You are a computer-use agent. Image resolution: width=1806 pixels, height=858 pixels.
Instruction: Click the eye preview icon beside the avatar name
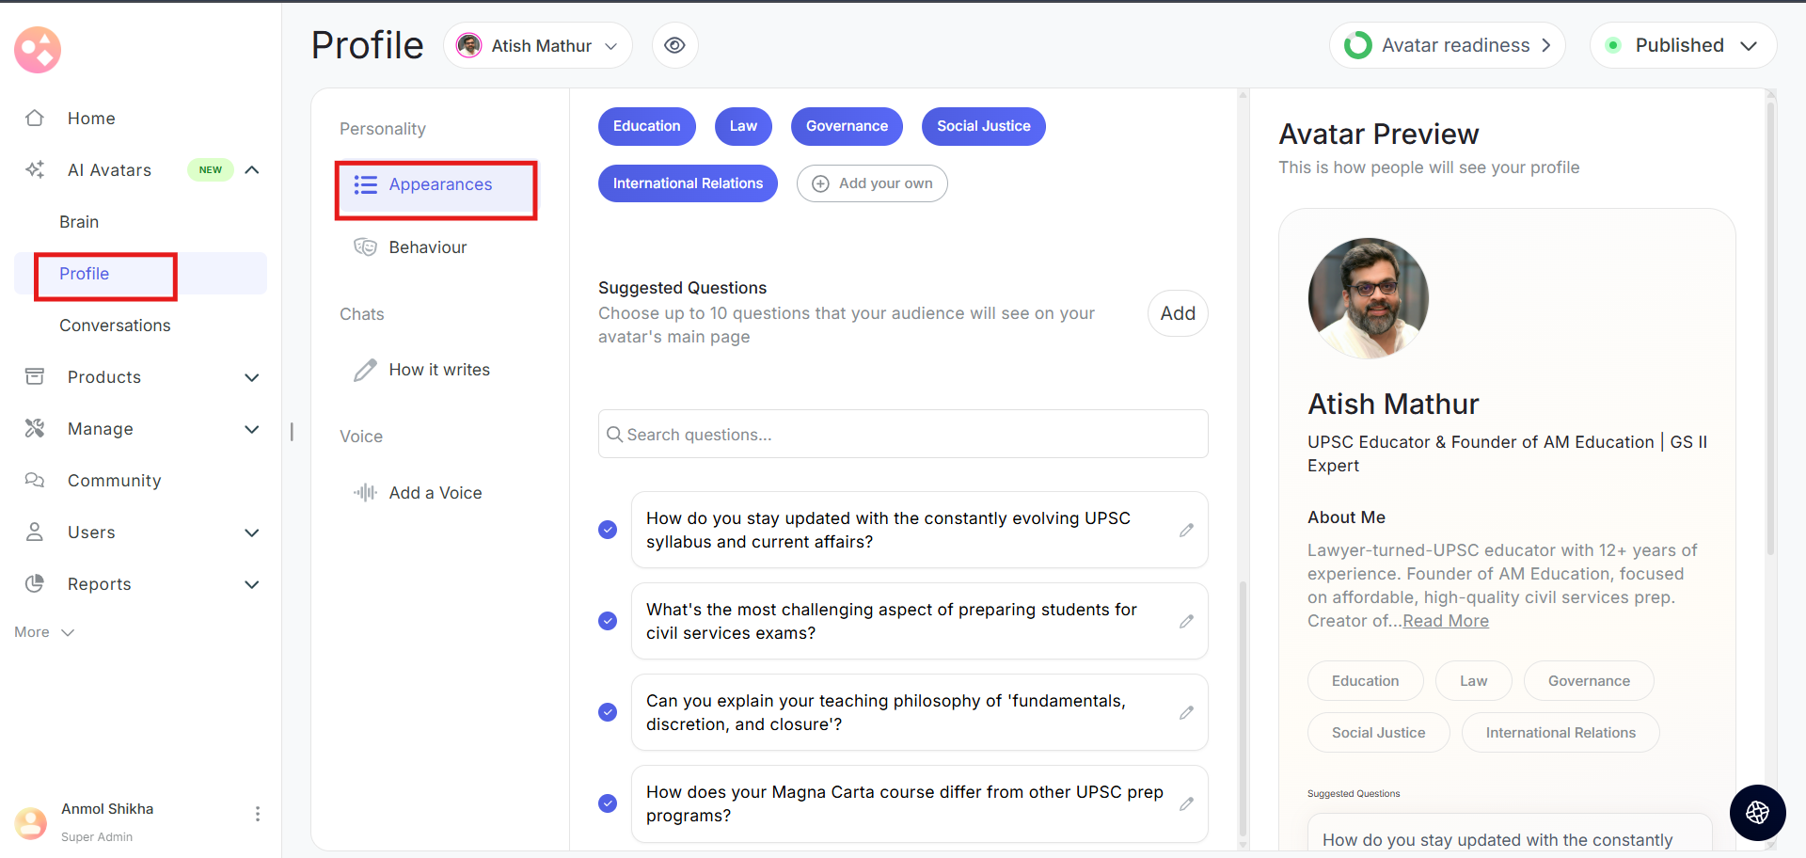tap(674, 45)
